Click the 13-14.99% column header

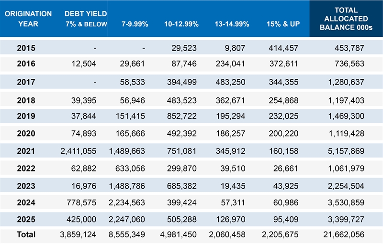coord(233,24)
